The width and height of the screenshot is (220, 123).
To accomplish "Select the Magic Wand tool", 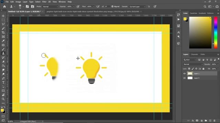I will pos(3,28).
